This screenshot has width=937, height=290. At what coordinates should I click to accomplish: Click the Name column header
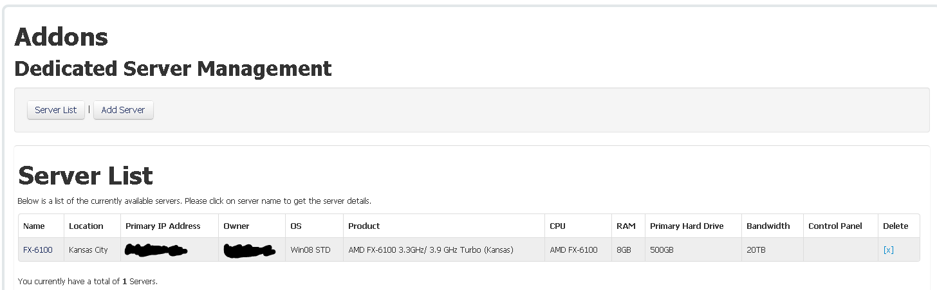click(34, 226)
